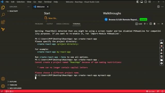Switch to the Problems tab
This screenshot has height=93, width=165.
click(39, 24)
